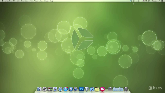165x93 pixels.
Task: Click the display status icon in menu bar
Action: tap(131, 1)
